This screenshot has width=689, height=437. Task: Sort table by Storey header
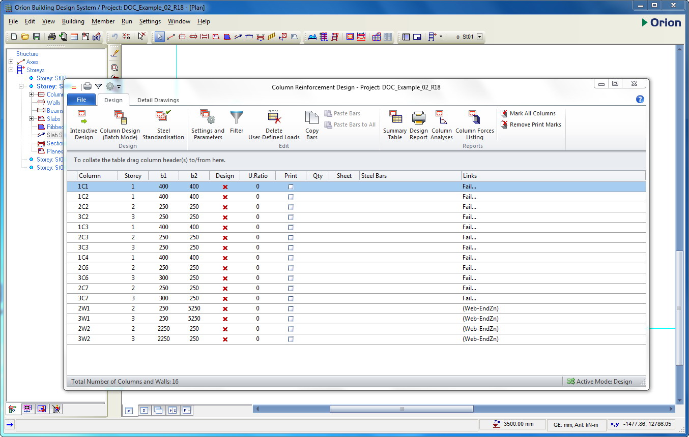133,176
